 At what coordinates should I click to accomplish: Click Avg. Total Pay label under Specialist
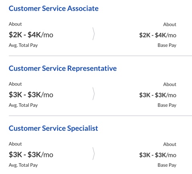(23, 165)
